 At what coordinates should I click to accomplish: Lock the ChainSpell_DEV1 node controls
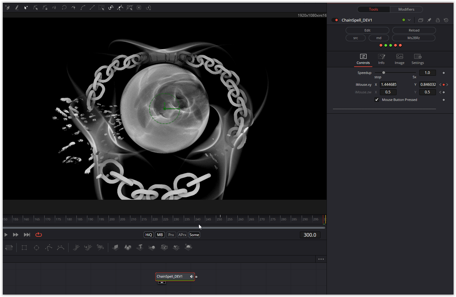[x=438, y=20]
